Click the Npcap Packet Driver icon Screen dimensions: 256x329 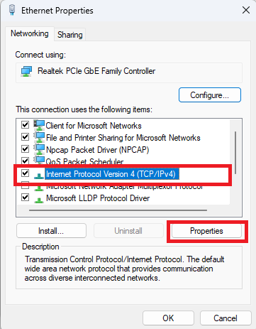point(39,149)
